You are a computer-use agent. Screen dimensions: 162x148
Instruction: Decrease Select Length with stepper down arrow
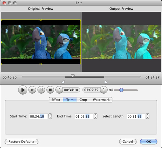(148, 117)
